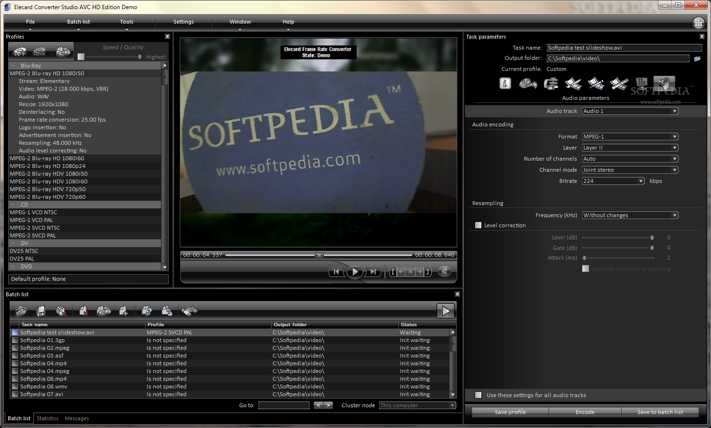Open the Number of channels dropdown
Image resolution: width=711 pixels, height=428 pixels.
pos(630,159)
